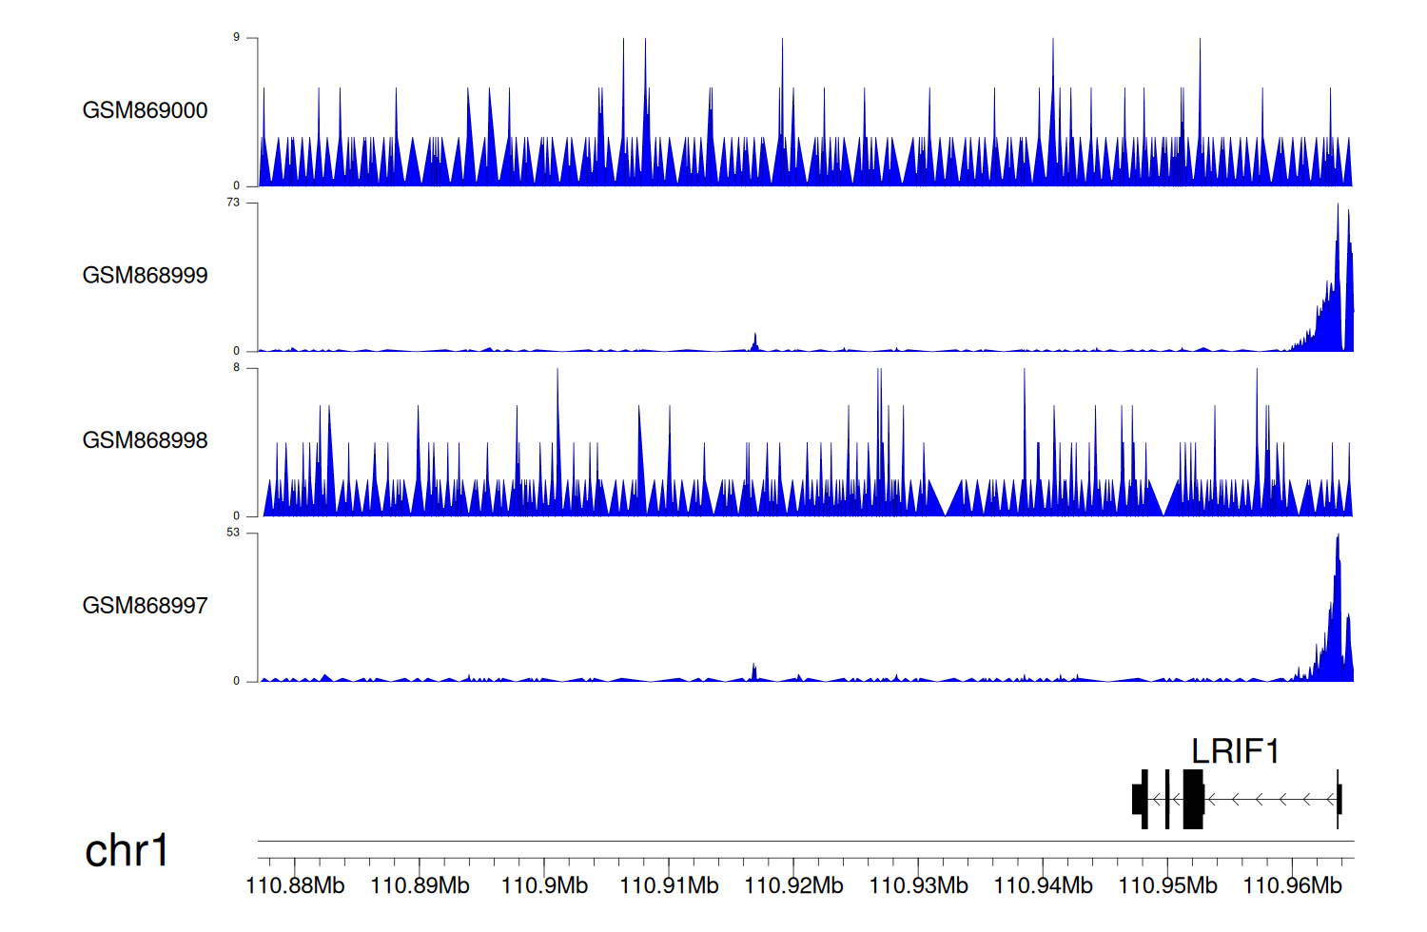Viewport: 1427px width, 932px height.
Task: Select the 110.93Mb axis label
Action: pos(918,886)
